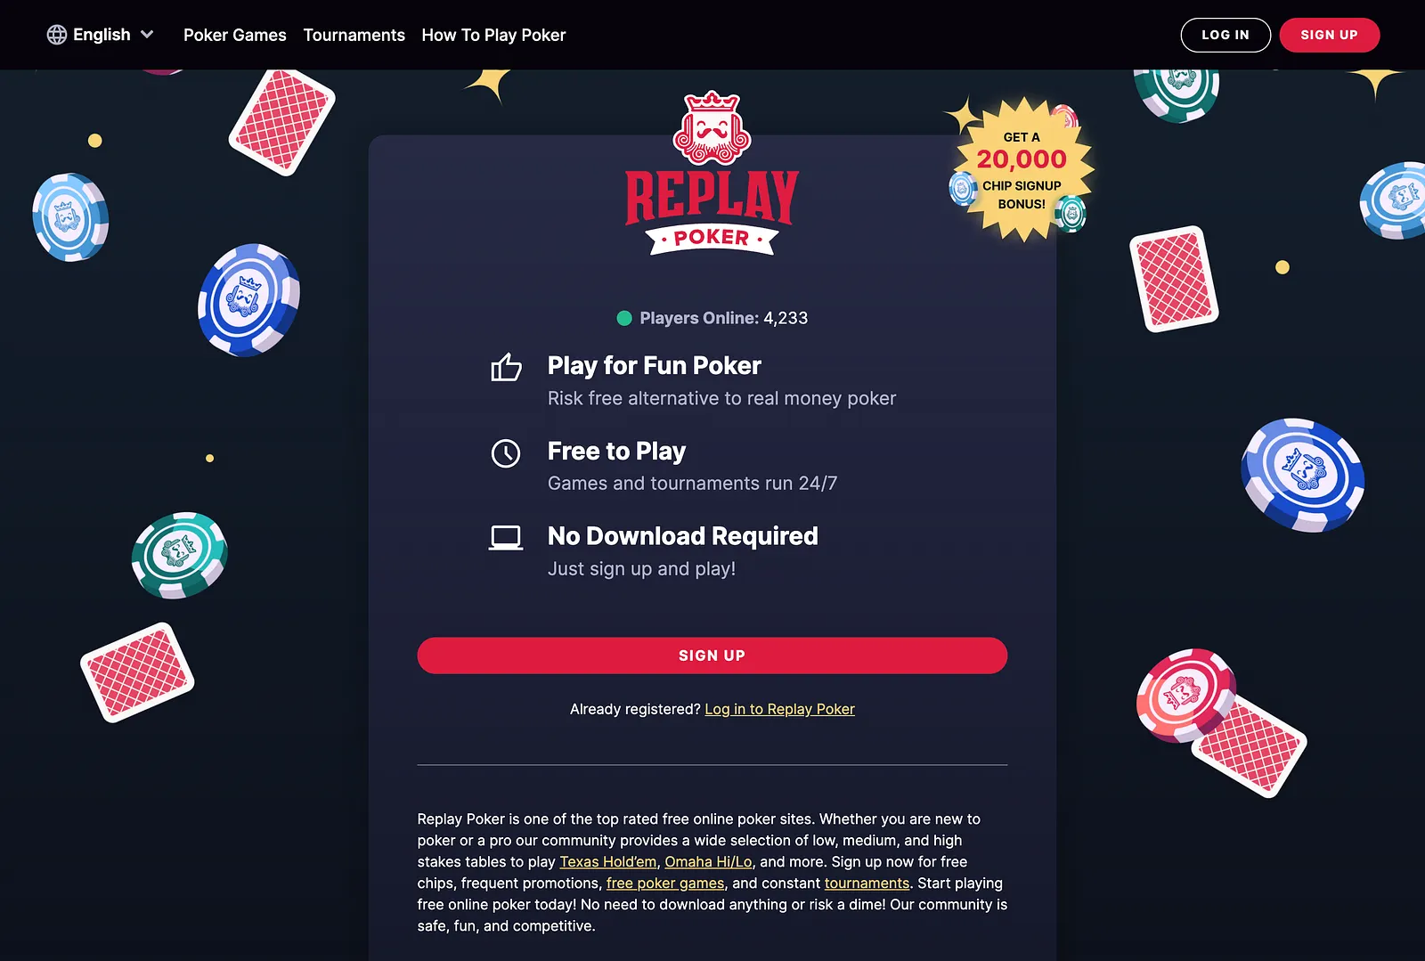The image size is (1425, 961).
Task: Click the large red SIGN UP button
Action: 712,656
